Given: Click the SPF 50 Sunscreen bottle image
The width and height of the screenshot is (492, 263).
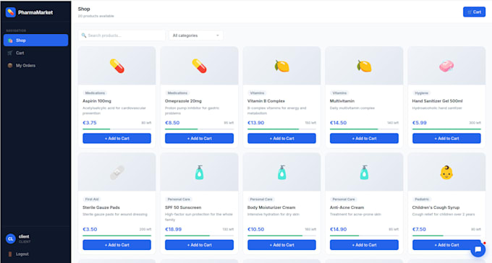Looking at the screenshot, I should (x=199, y=173).
